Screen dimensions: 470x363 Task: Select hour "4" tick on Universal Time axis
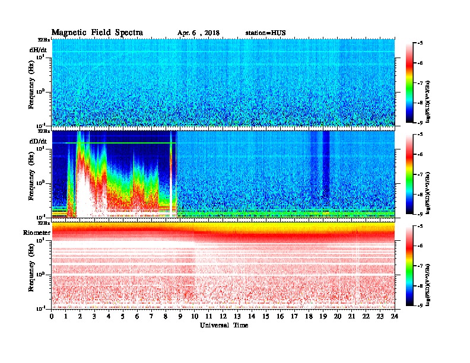pyautogui.click(x=109, y=316)
